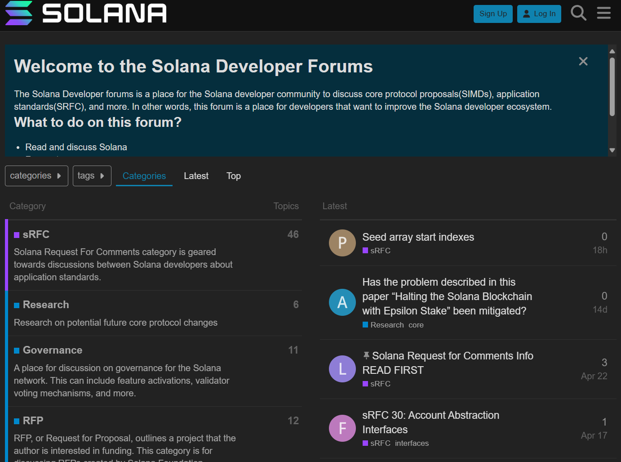
Task: Click the 14d activity time
Action: (600, 309)
